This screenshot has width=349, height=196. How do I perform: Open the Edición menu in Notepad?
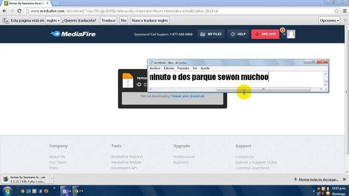169,68
